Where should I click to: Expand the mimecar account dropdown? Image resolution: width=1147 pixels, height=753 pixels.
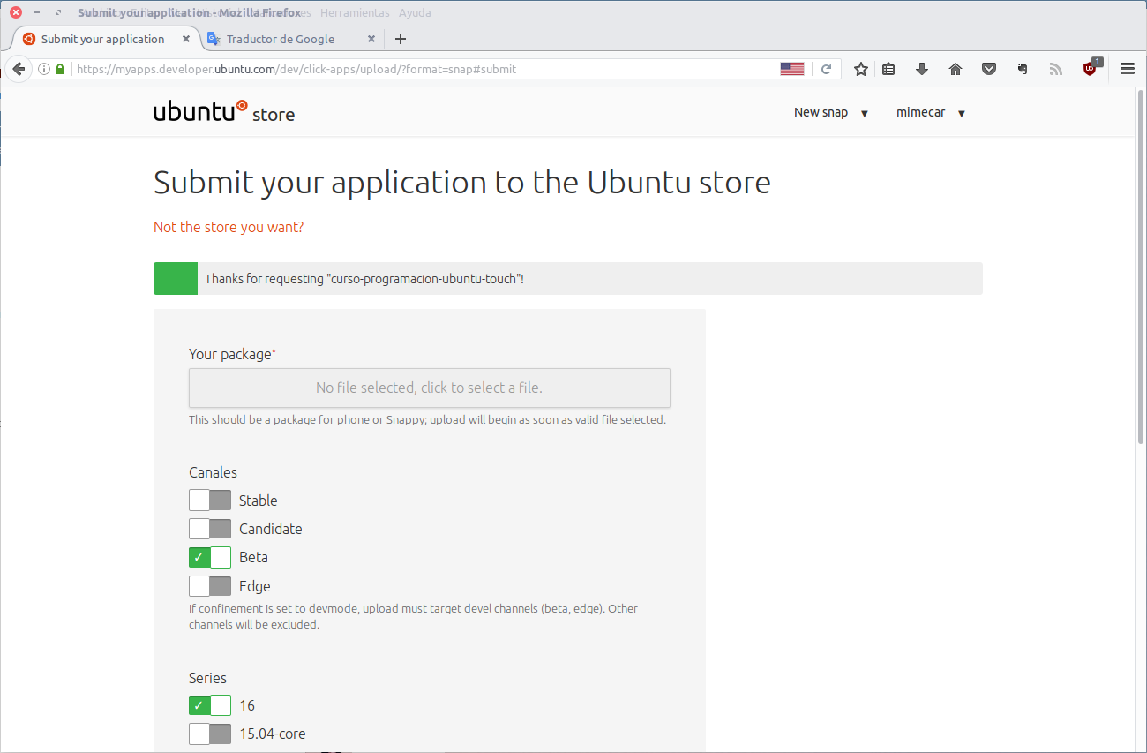[x=931, y=112]
